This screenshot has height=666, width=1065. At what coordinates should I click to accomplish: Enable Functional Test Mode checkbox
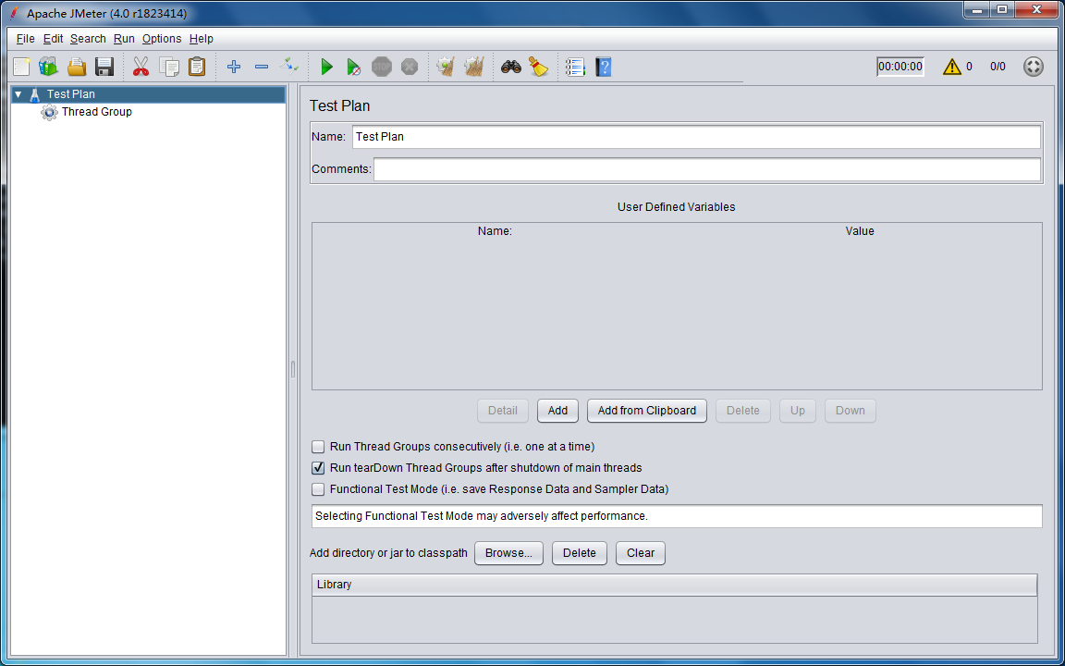click(x=318, y=488)
